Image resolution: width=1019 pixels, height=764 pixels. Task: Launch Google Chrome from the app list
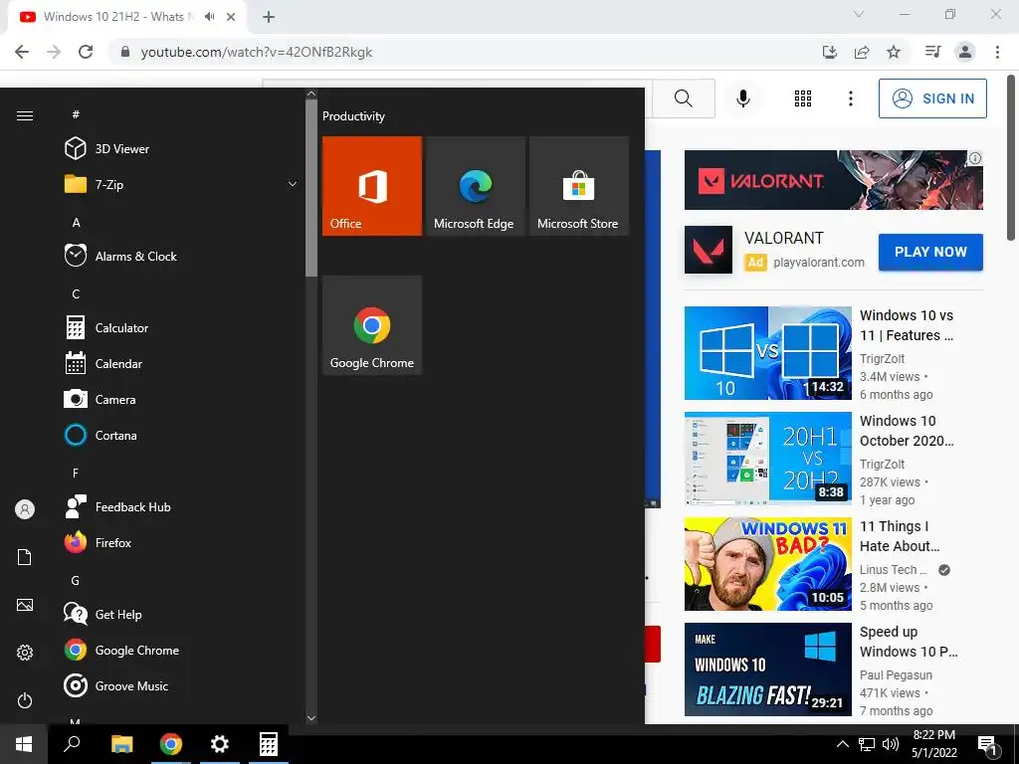tap(181, 650)
